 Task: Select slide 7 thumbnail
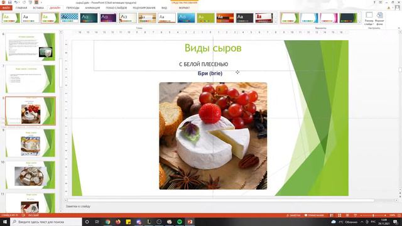[x=30, y=79]
